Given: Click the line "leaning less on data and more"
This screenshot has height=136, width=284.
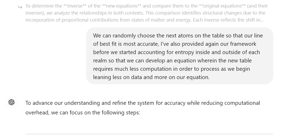Looking at the screenshot, I should [x=151, y=77].
